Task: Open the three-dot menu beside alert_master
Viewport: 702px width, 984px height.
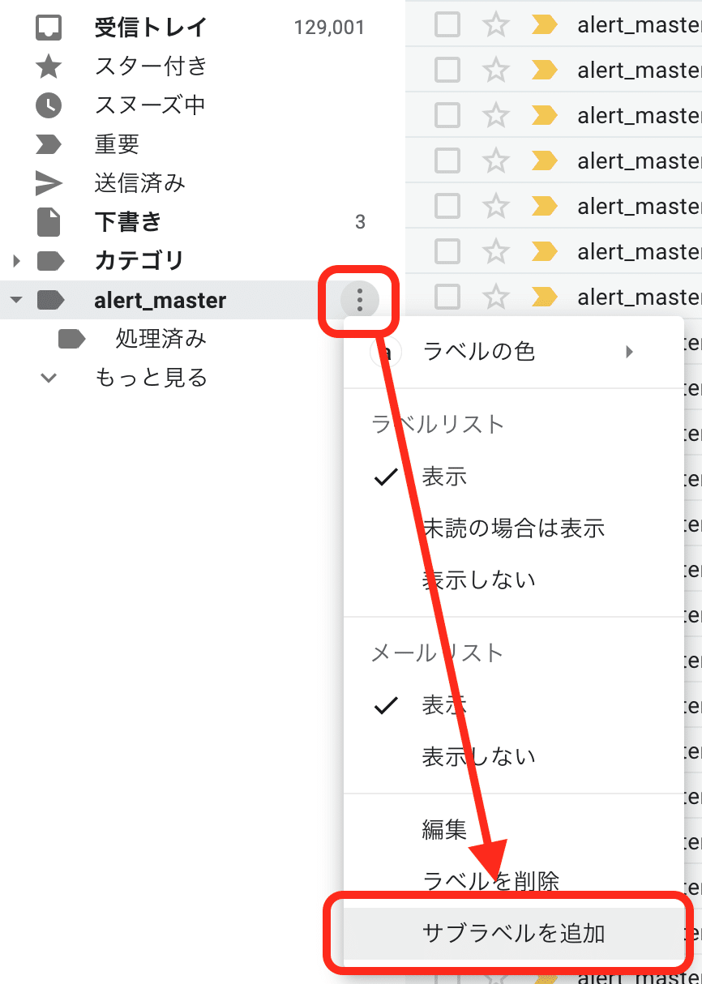Action: click(360, 300)
